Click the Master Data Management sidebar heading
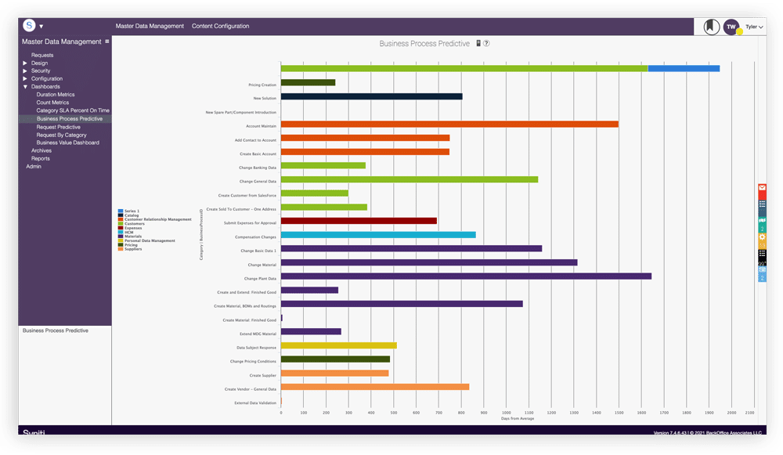This screenshot has height=455, width=783. coord(61,42)
